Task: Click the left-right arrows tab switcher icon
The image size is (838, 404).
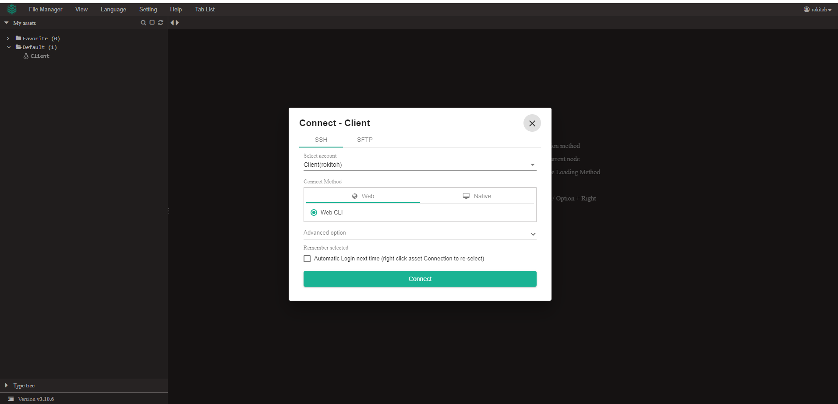Action: [175, 23]
